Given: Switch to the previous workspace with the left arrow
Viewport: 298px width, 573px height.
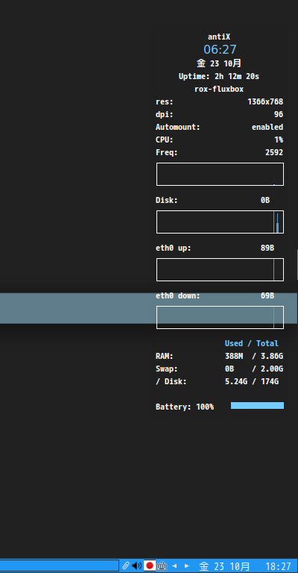Looking at the screenshot, I should click(x=174, y=566).
